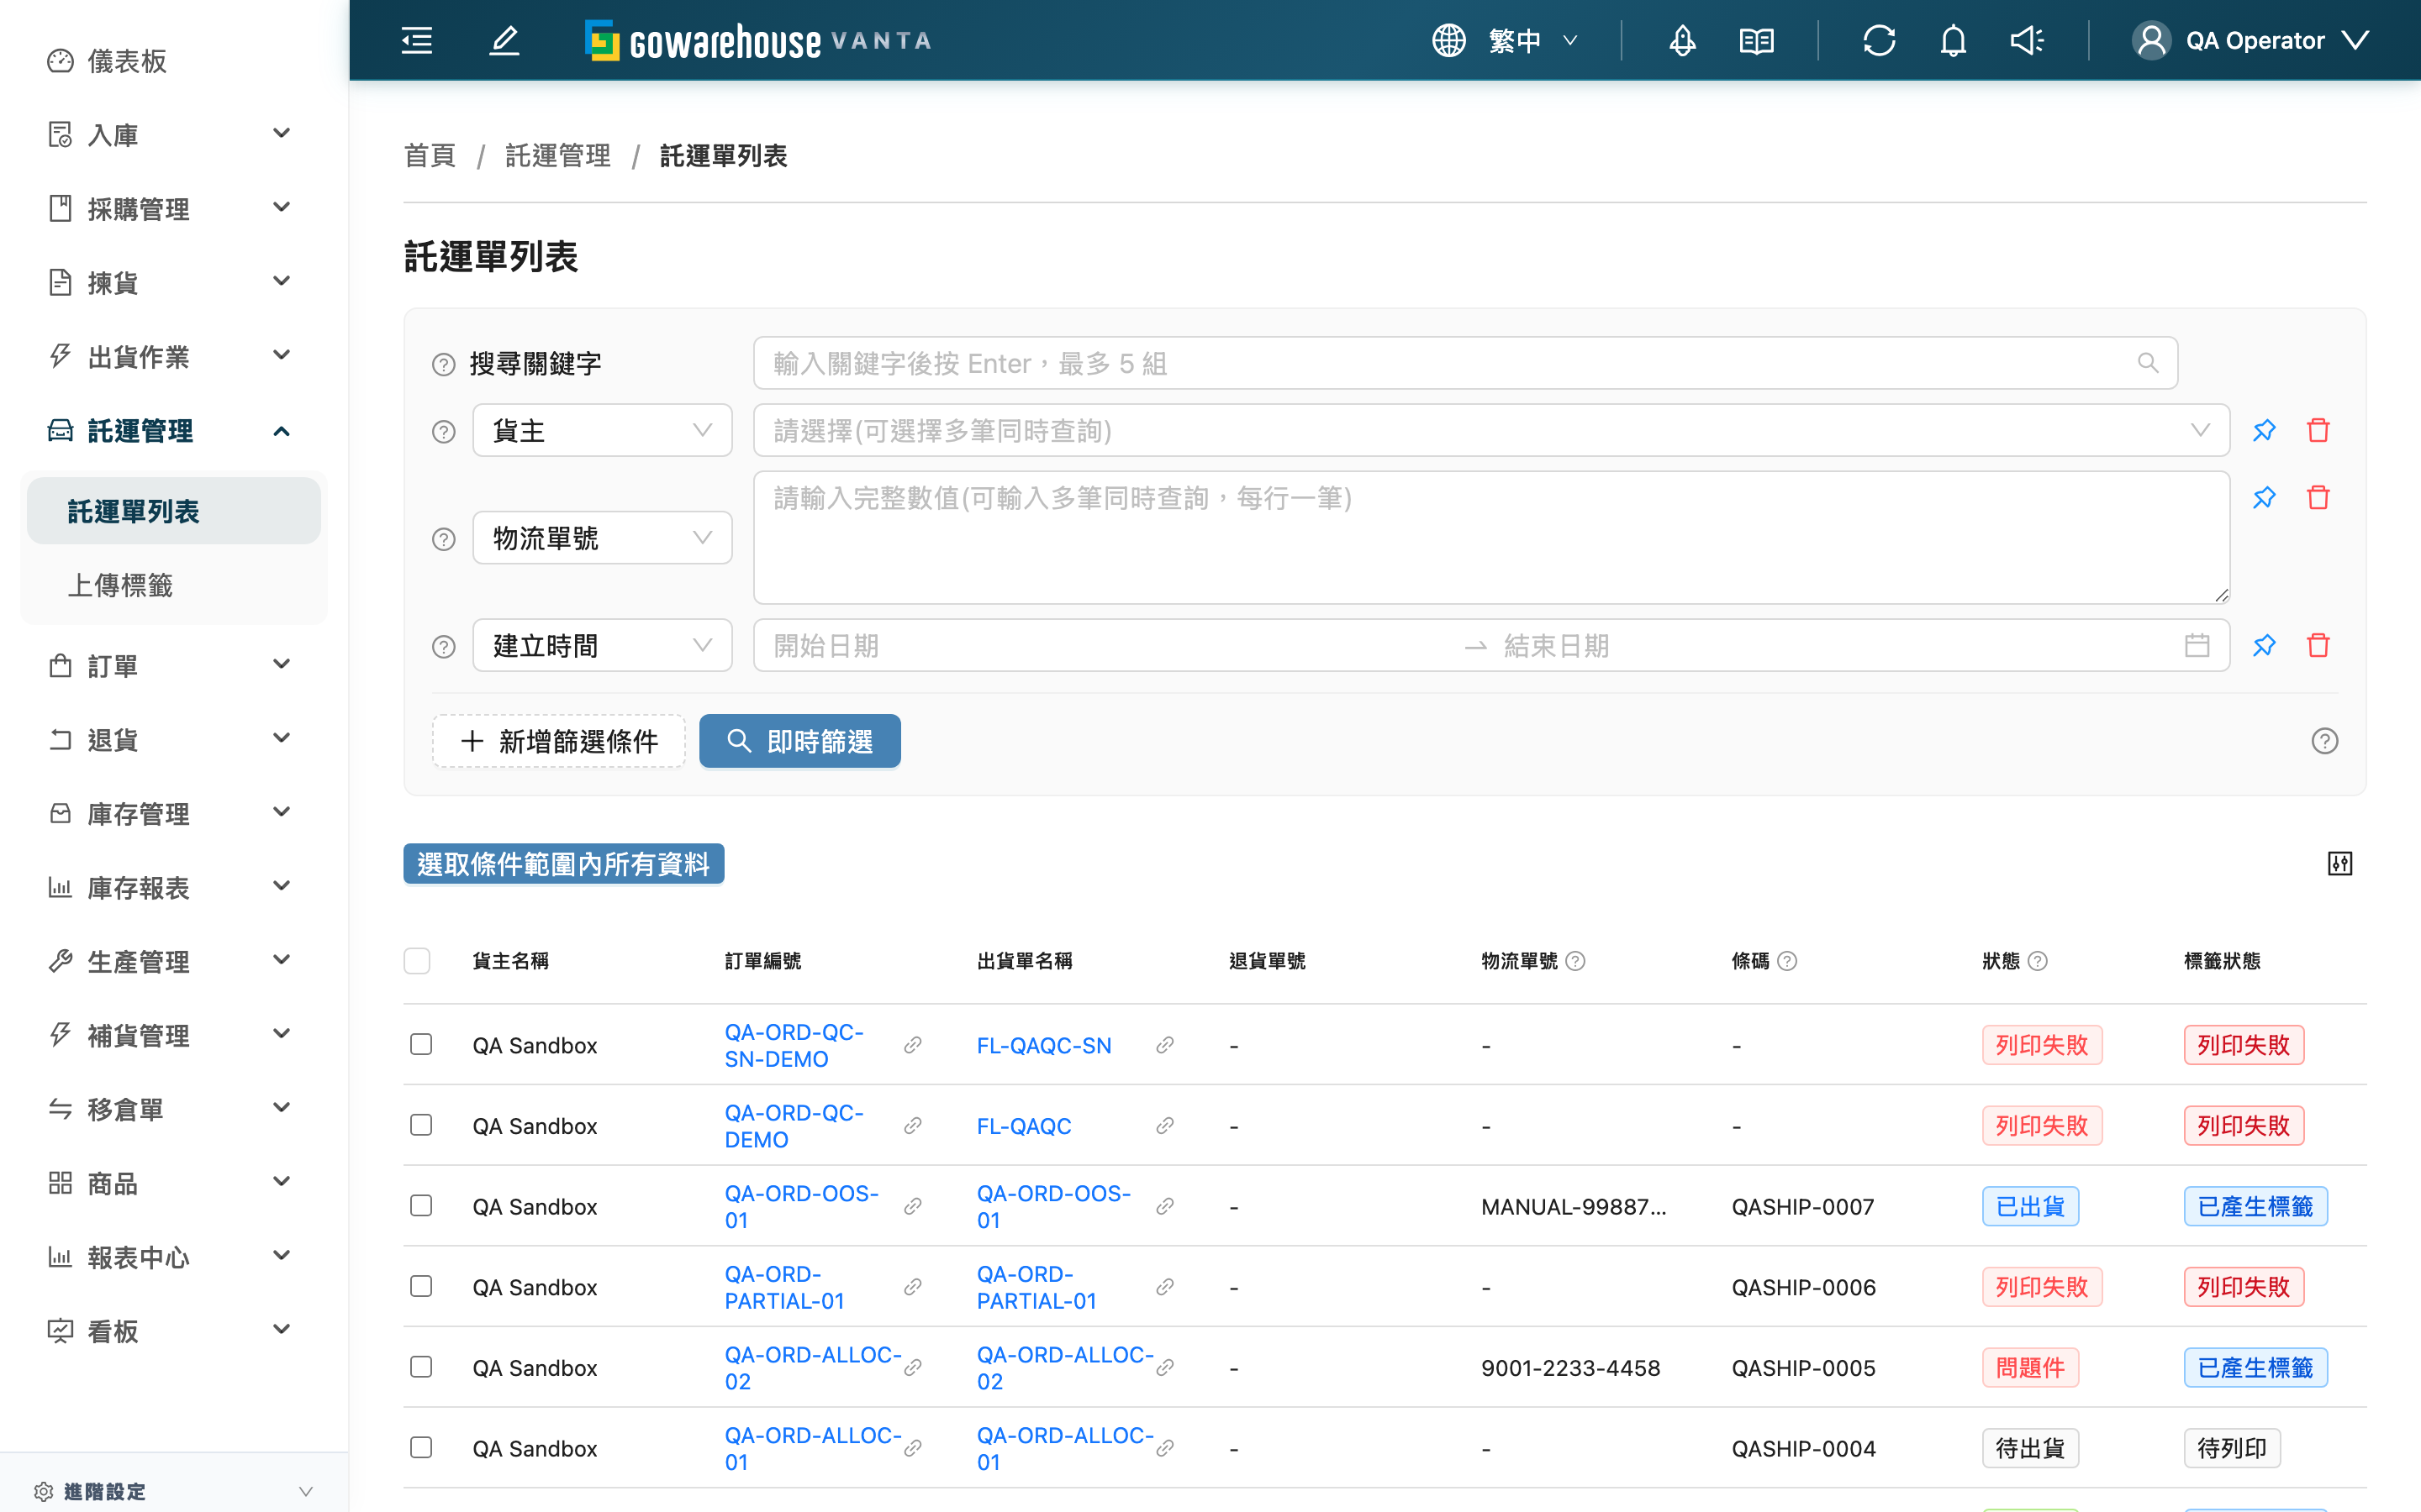Go to 儀表板 dashboard
The height and width of the screenshot is (1512, 2421).
point(174,60)
